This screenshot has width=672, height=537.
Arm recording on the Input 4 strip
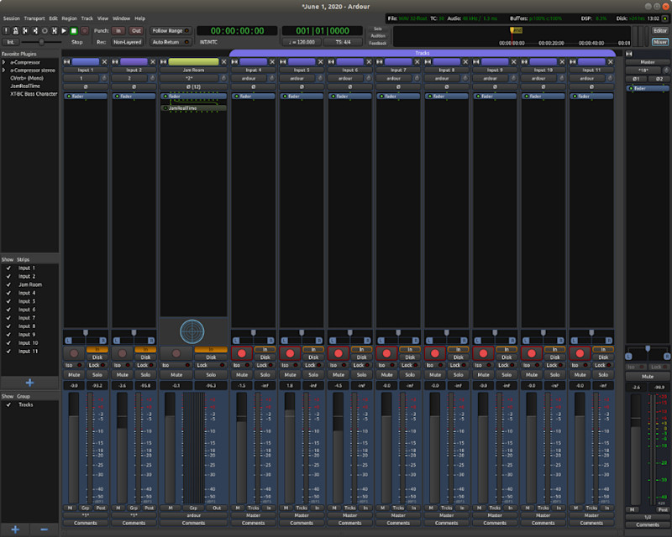(x=241, y=354)
